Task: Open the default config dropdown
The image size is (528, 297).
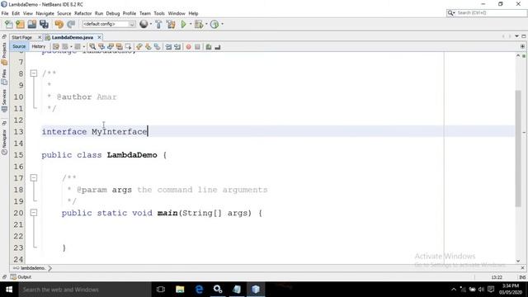Action: tap(109, 24)
